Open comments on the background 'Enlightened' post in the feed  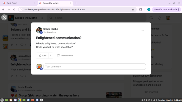[x=22, y=76]
